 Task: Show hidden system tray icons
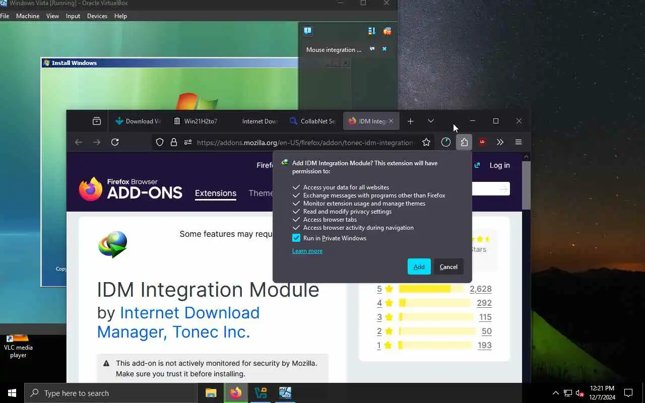(x=556, y=393)
